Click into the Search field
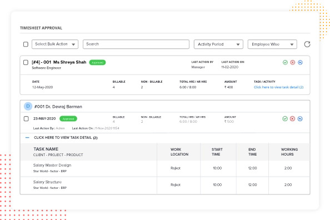The height and width of the screenshot is (220, 330). pos(136,44)
